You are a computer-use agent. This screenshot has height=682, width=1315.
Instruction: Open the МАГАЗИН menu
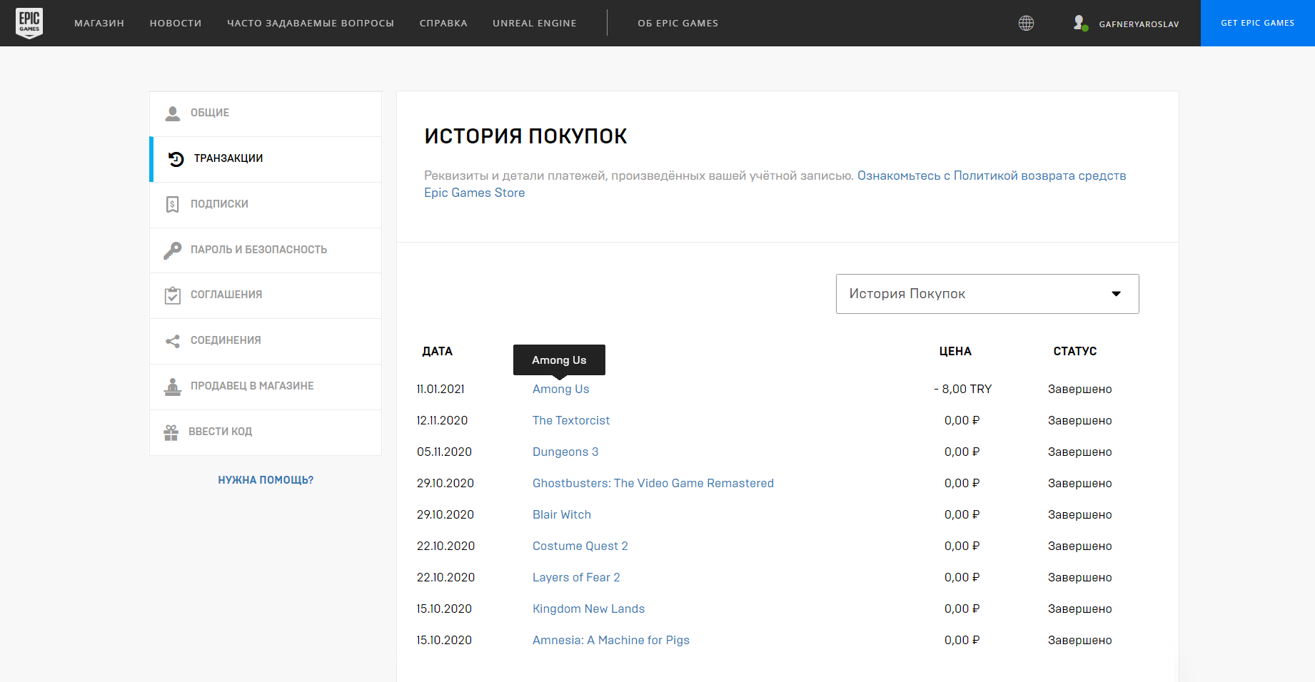click(99, 23)
